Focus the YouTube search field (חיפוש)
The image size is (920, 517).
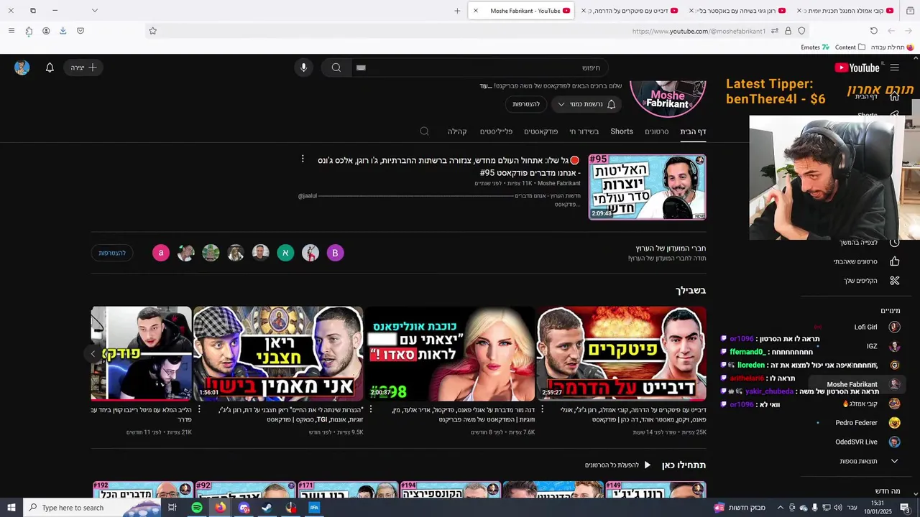479,67
